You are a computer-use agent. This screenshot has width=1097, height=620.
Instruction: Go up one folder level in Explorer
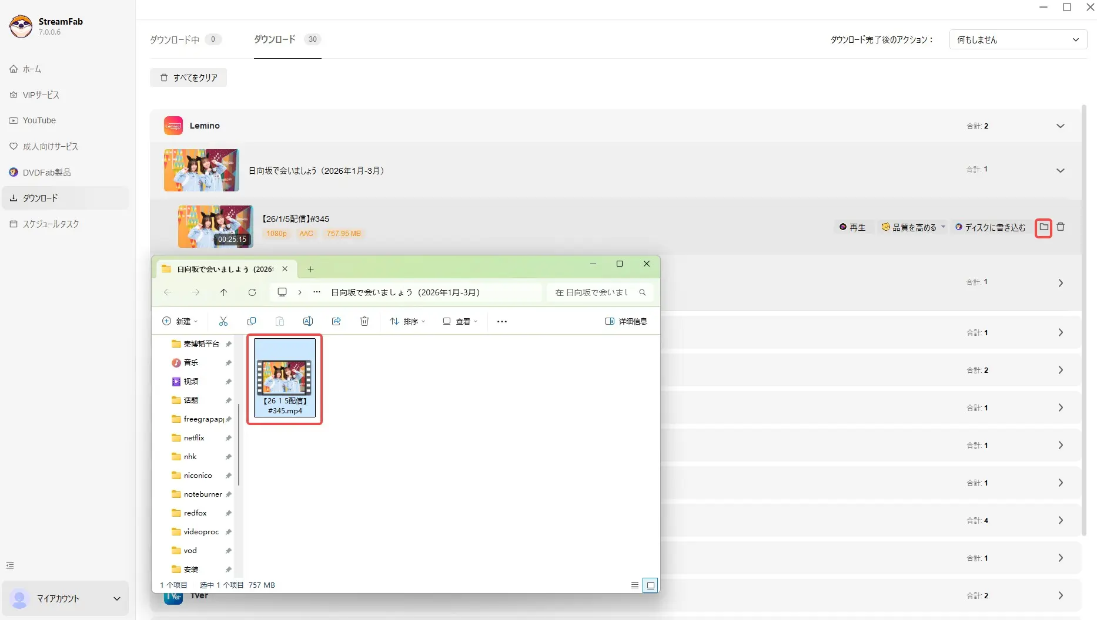(224, 292)
